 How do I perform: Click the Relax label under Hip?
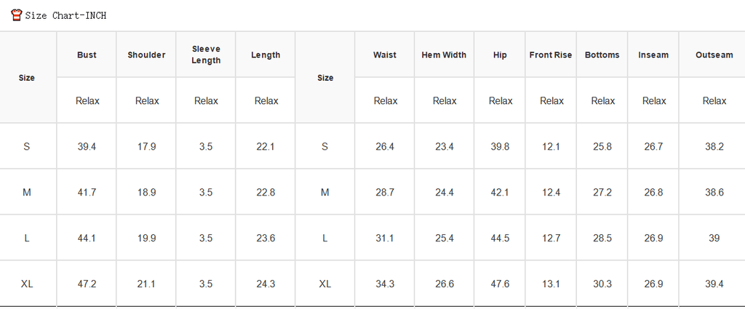501,100
